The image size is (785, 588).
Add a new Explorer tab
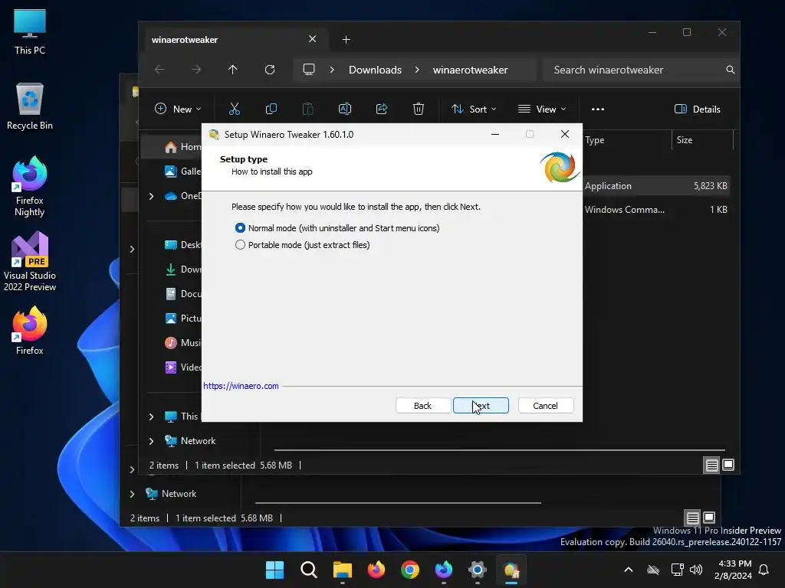coord(346,40)
